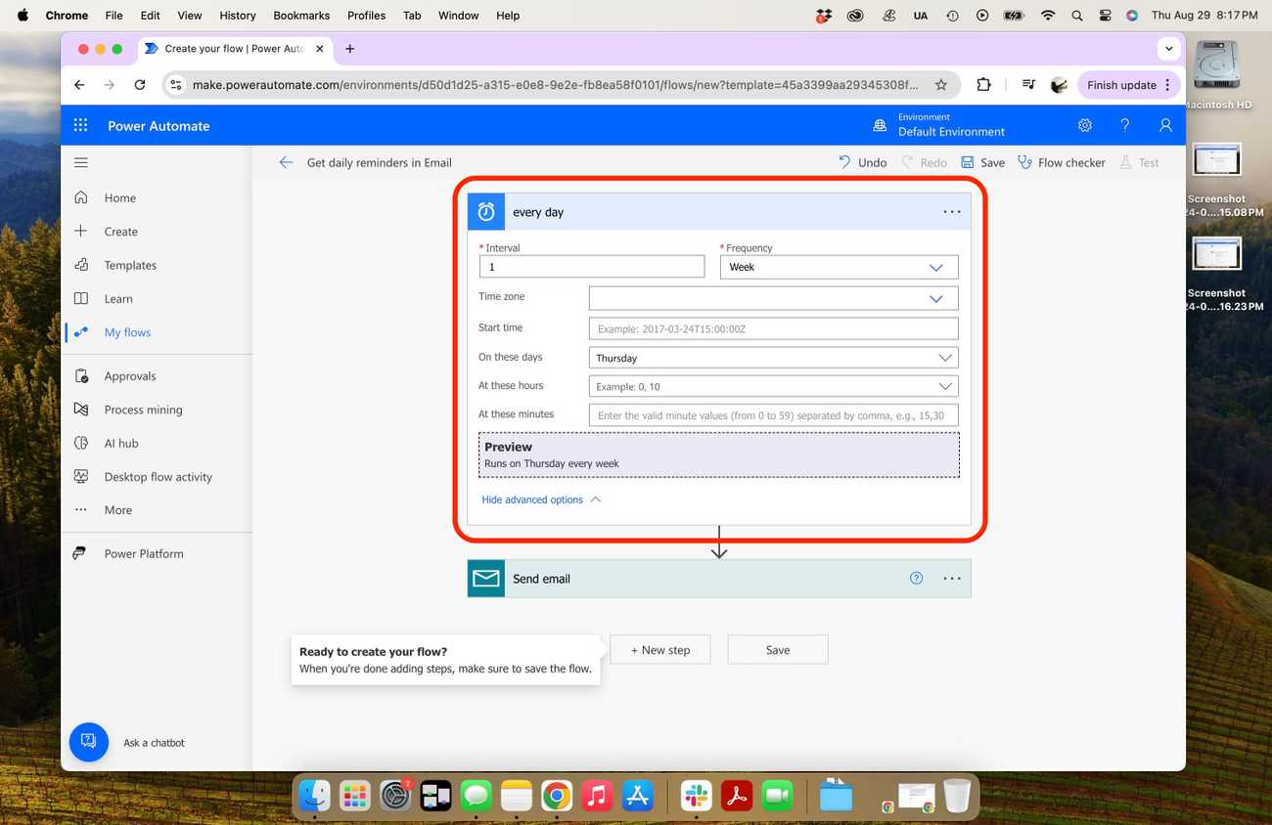
Task: Bookmark this page with the star icon
Action: pyautogui.click(x=941, y=85)
